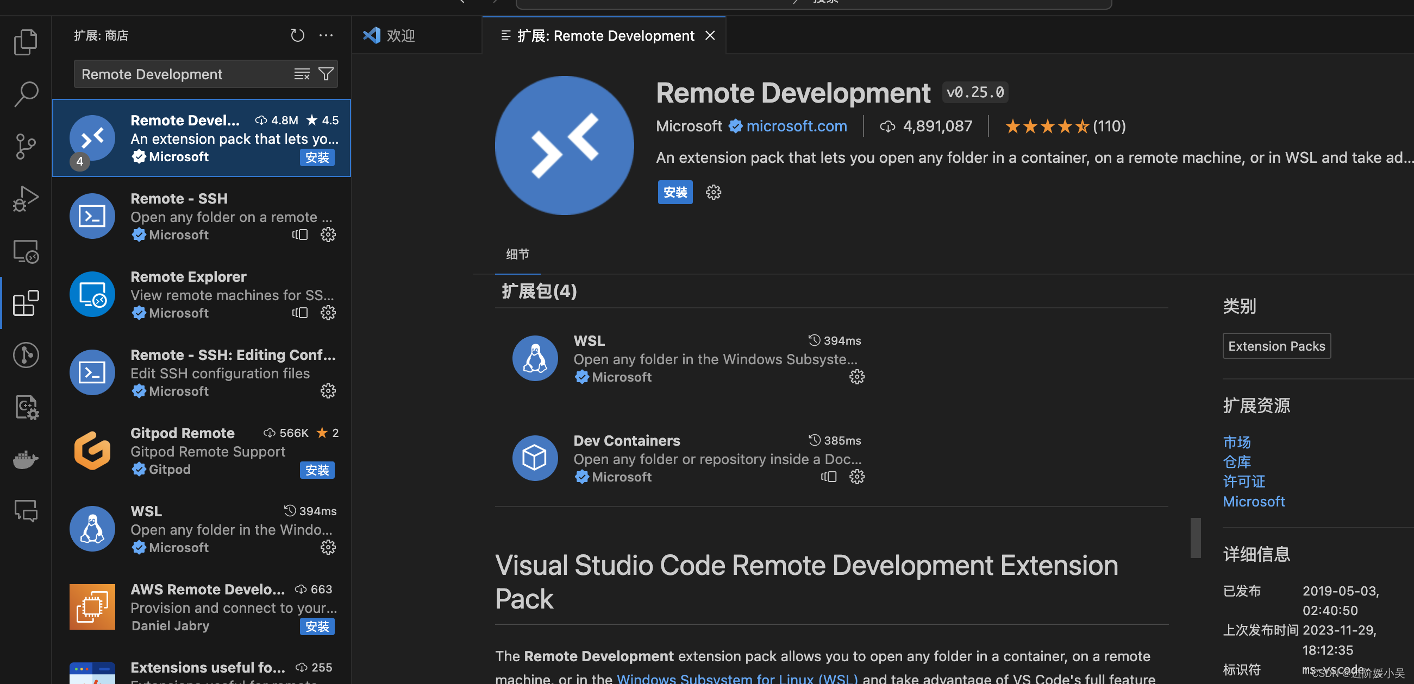Open the file-with-gear icon view in activity bar

25,408
